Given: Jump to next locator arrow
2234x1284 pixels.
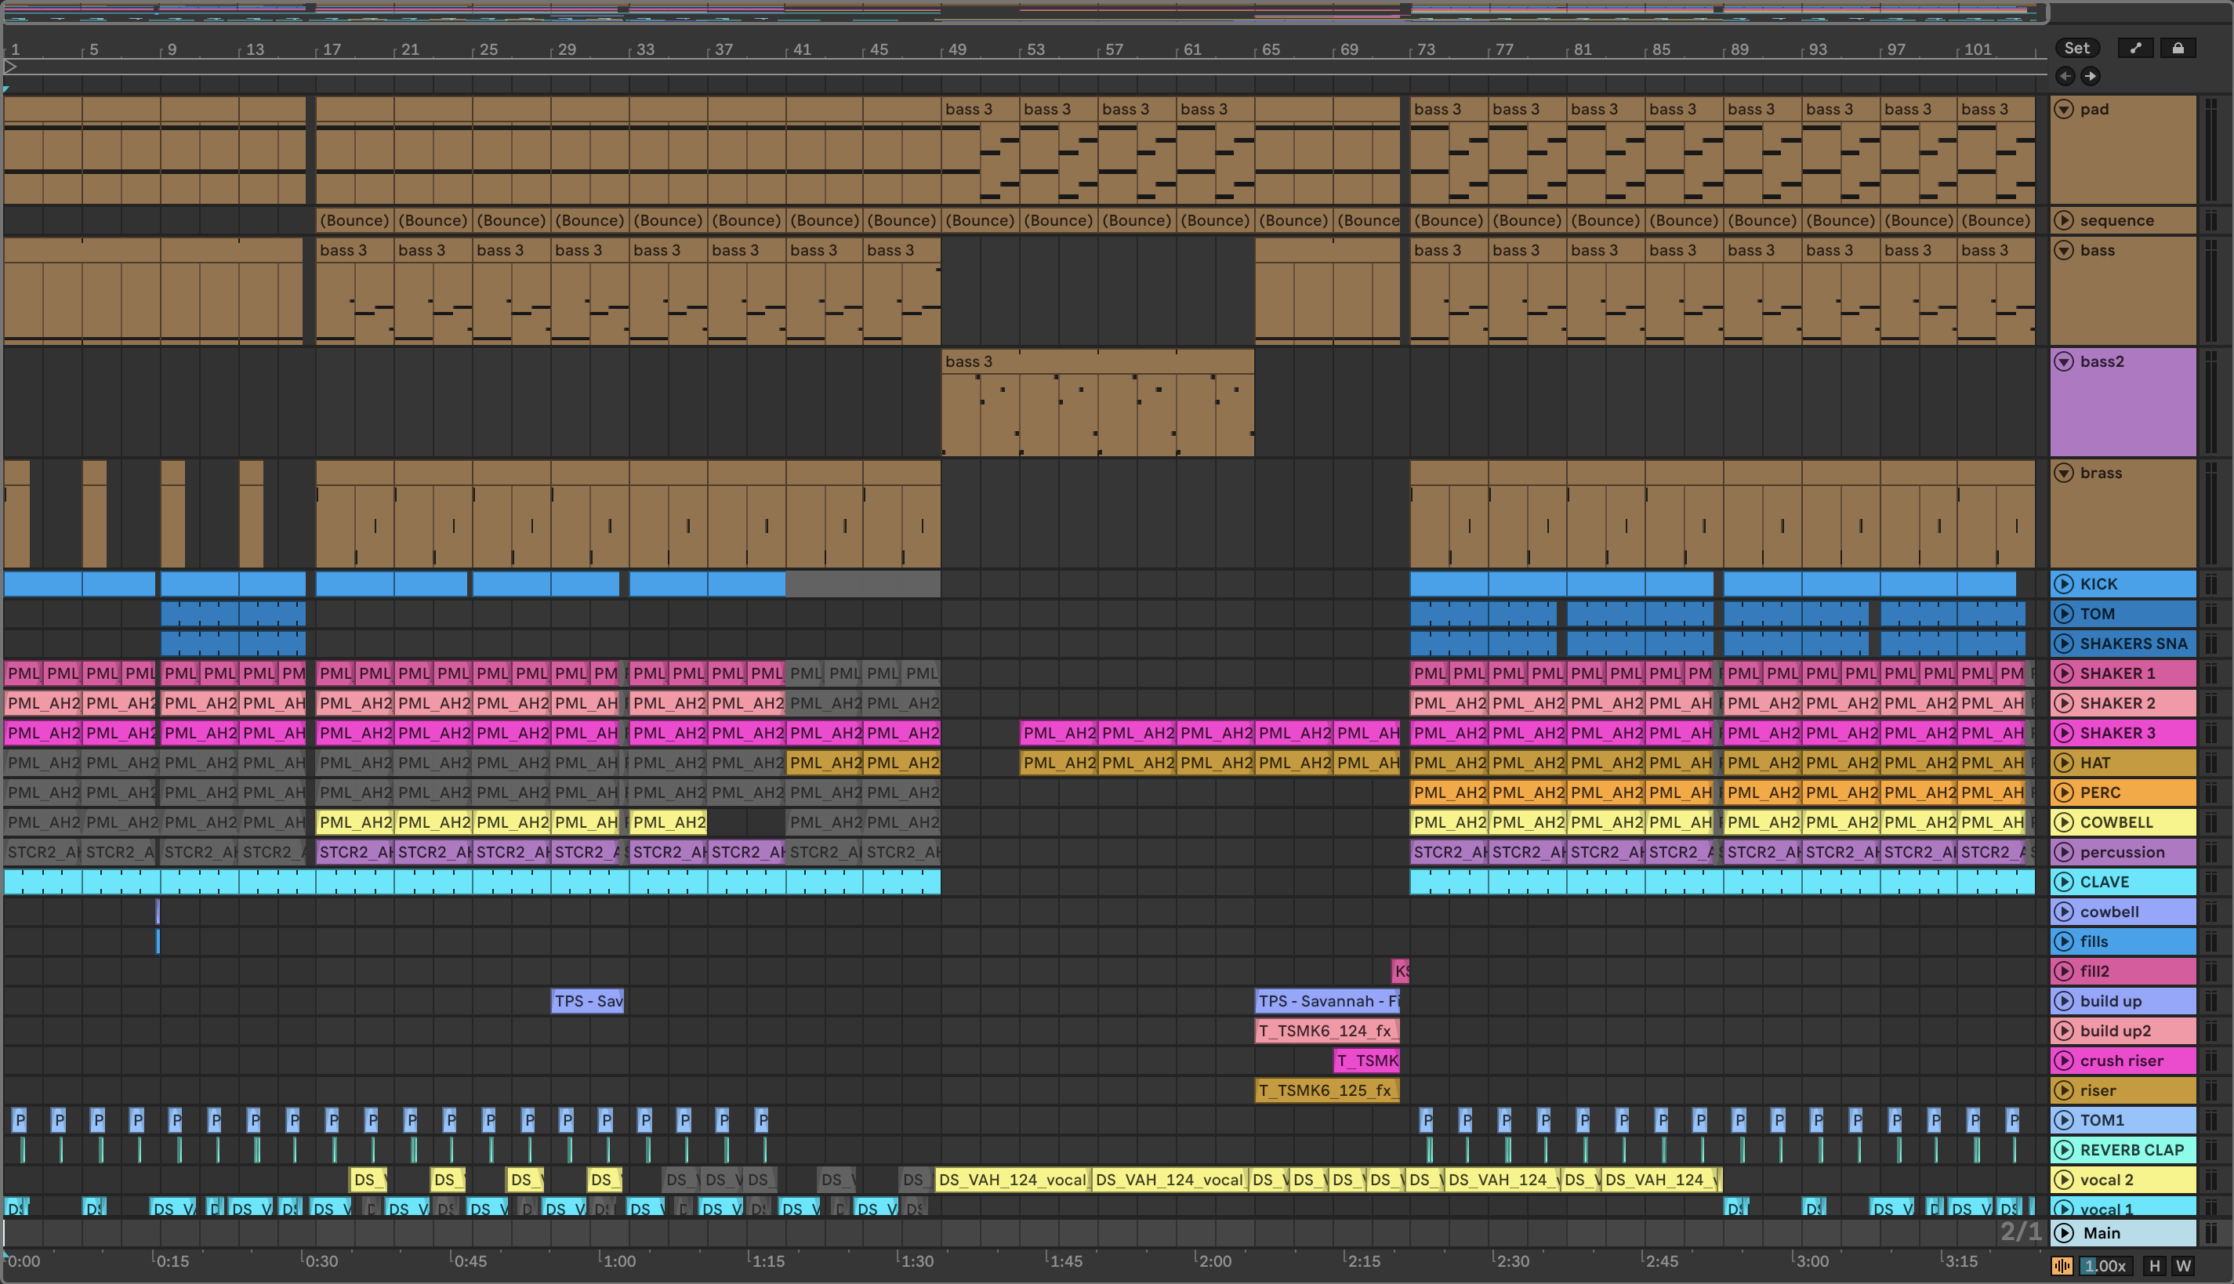Looking at the screenshot, I should pos(2091,76).
